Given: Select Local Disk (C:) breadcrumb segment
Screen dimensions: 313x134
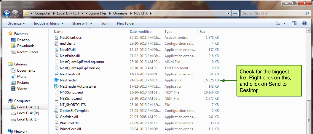Looking at the screenshot, I should click(x=68, y=13).
